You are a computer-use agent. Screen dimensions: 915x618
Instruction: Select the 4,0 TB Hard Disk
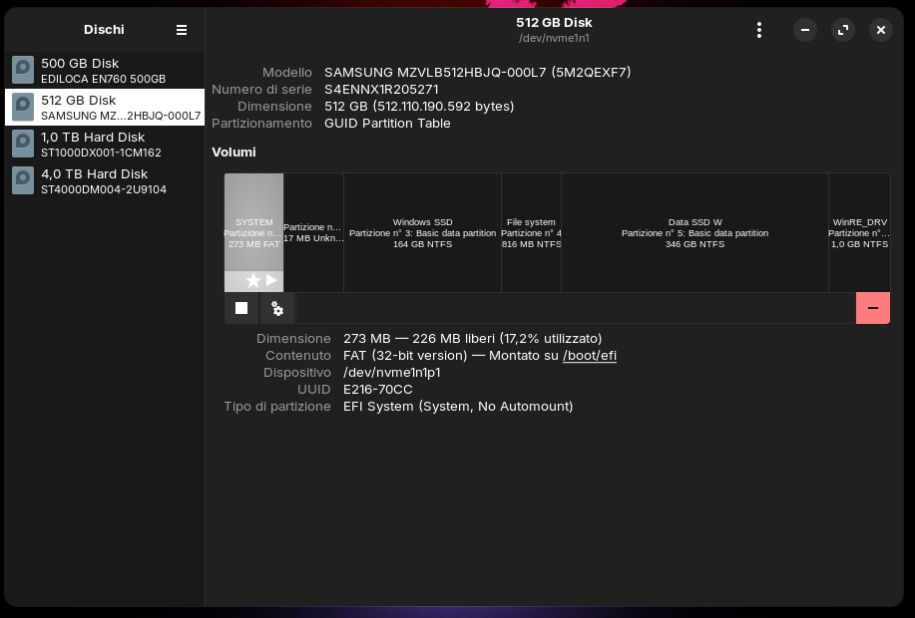click(x=104, y=180)
